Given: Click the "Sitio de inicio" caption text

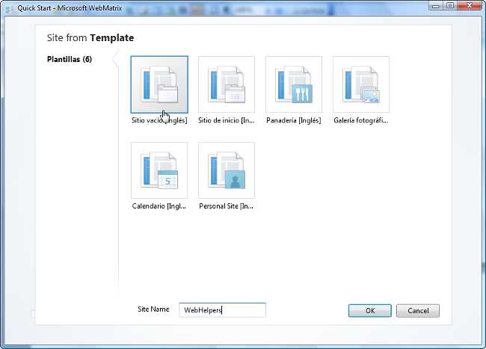Looking at the screenshot, I should (x=227, y=120).
